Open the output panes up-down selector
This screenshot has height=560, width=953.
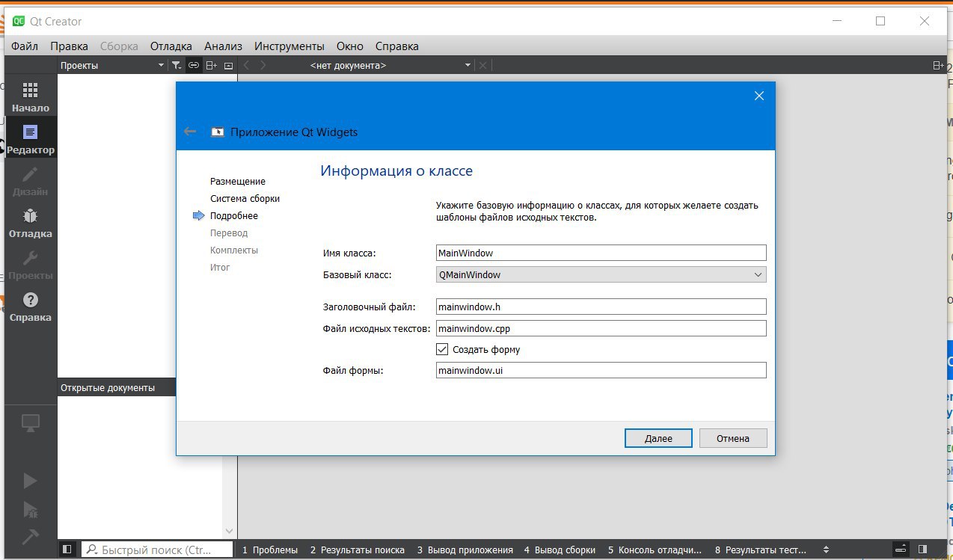[x=826, y=550]
